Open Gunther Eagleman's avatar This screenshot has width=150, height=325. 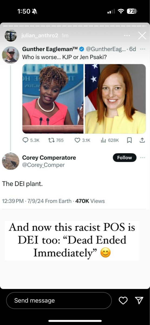[11, 55]
